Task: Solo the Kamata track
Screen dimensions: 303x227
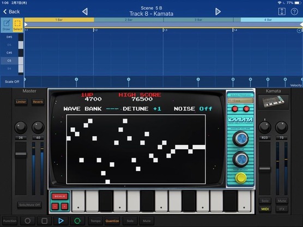Action: coord(265,201)
